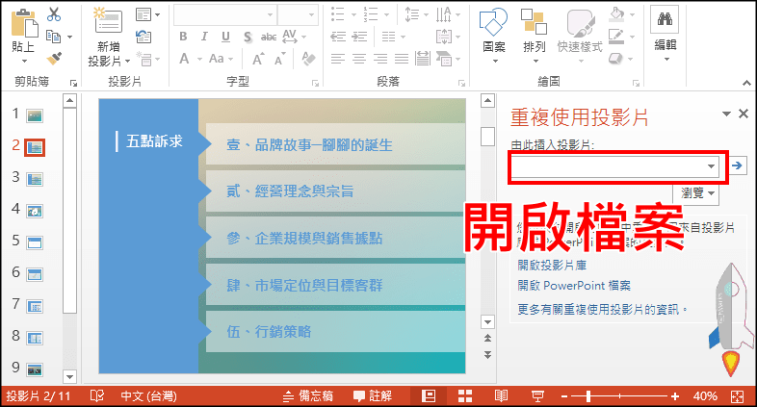Open Comments (註解) in status bar
757x407 pixels.
pyautogui.click(x=372, y=395)
